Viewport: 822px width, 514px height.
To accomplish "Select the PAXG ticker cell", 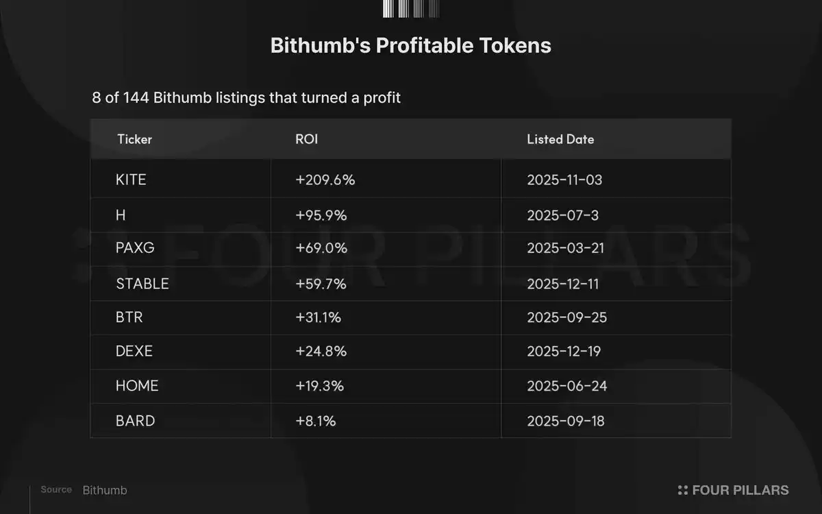I will tap(135, 248).
